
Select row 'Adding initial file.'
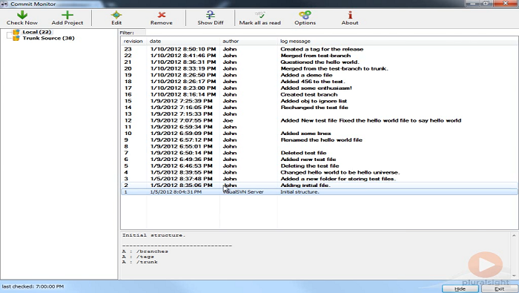click(320, 185)
